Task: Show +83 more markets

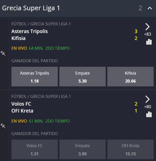Action: tap(148, 34)
